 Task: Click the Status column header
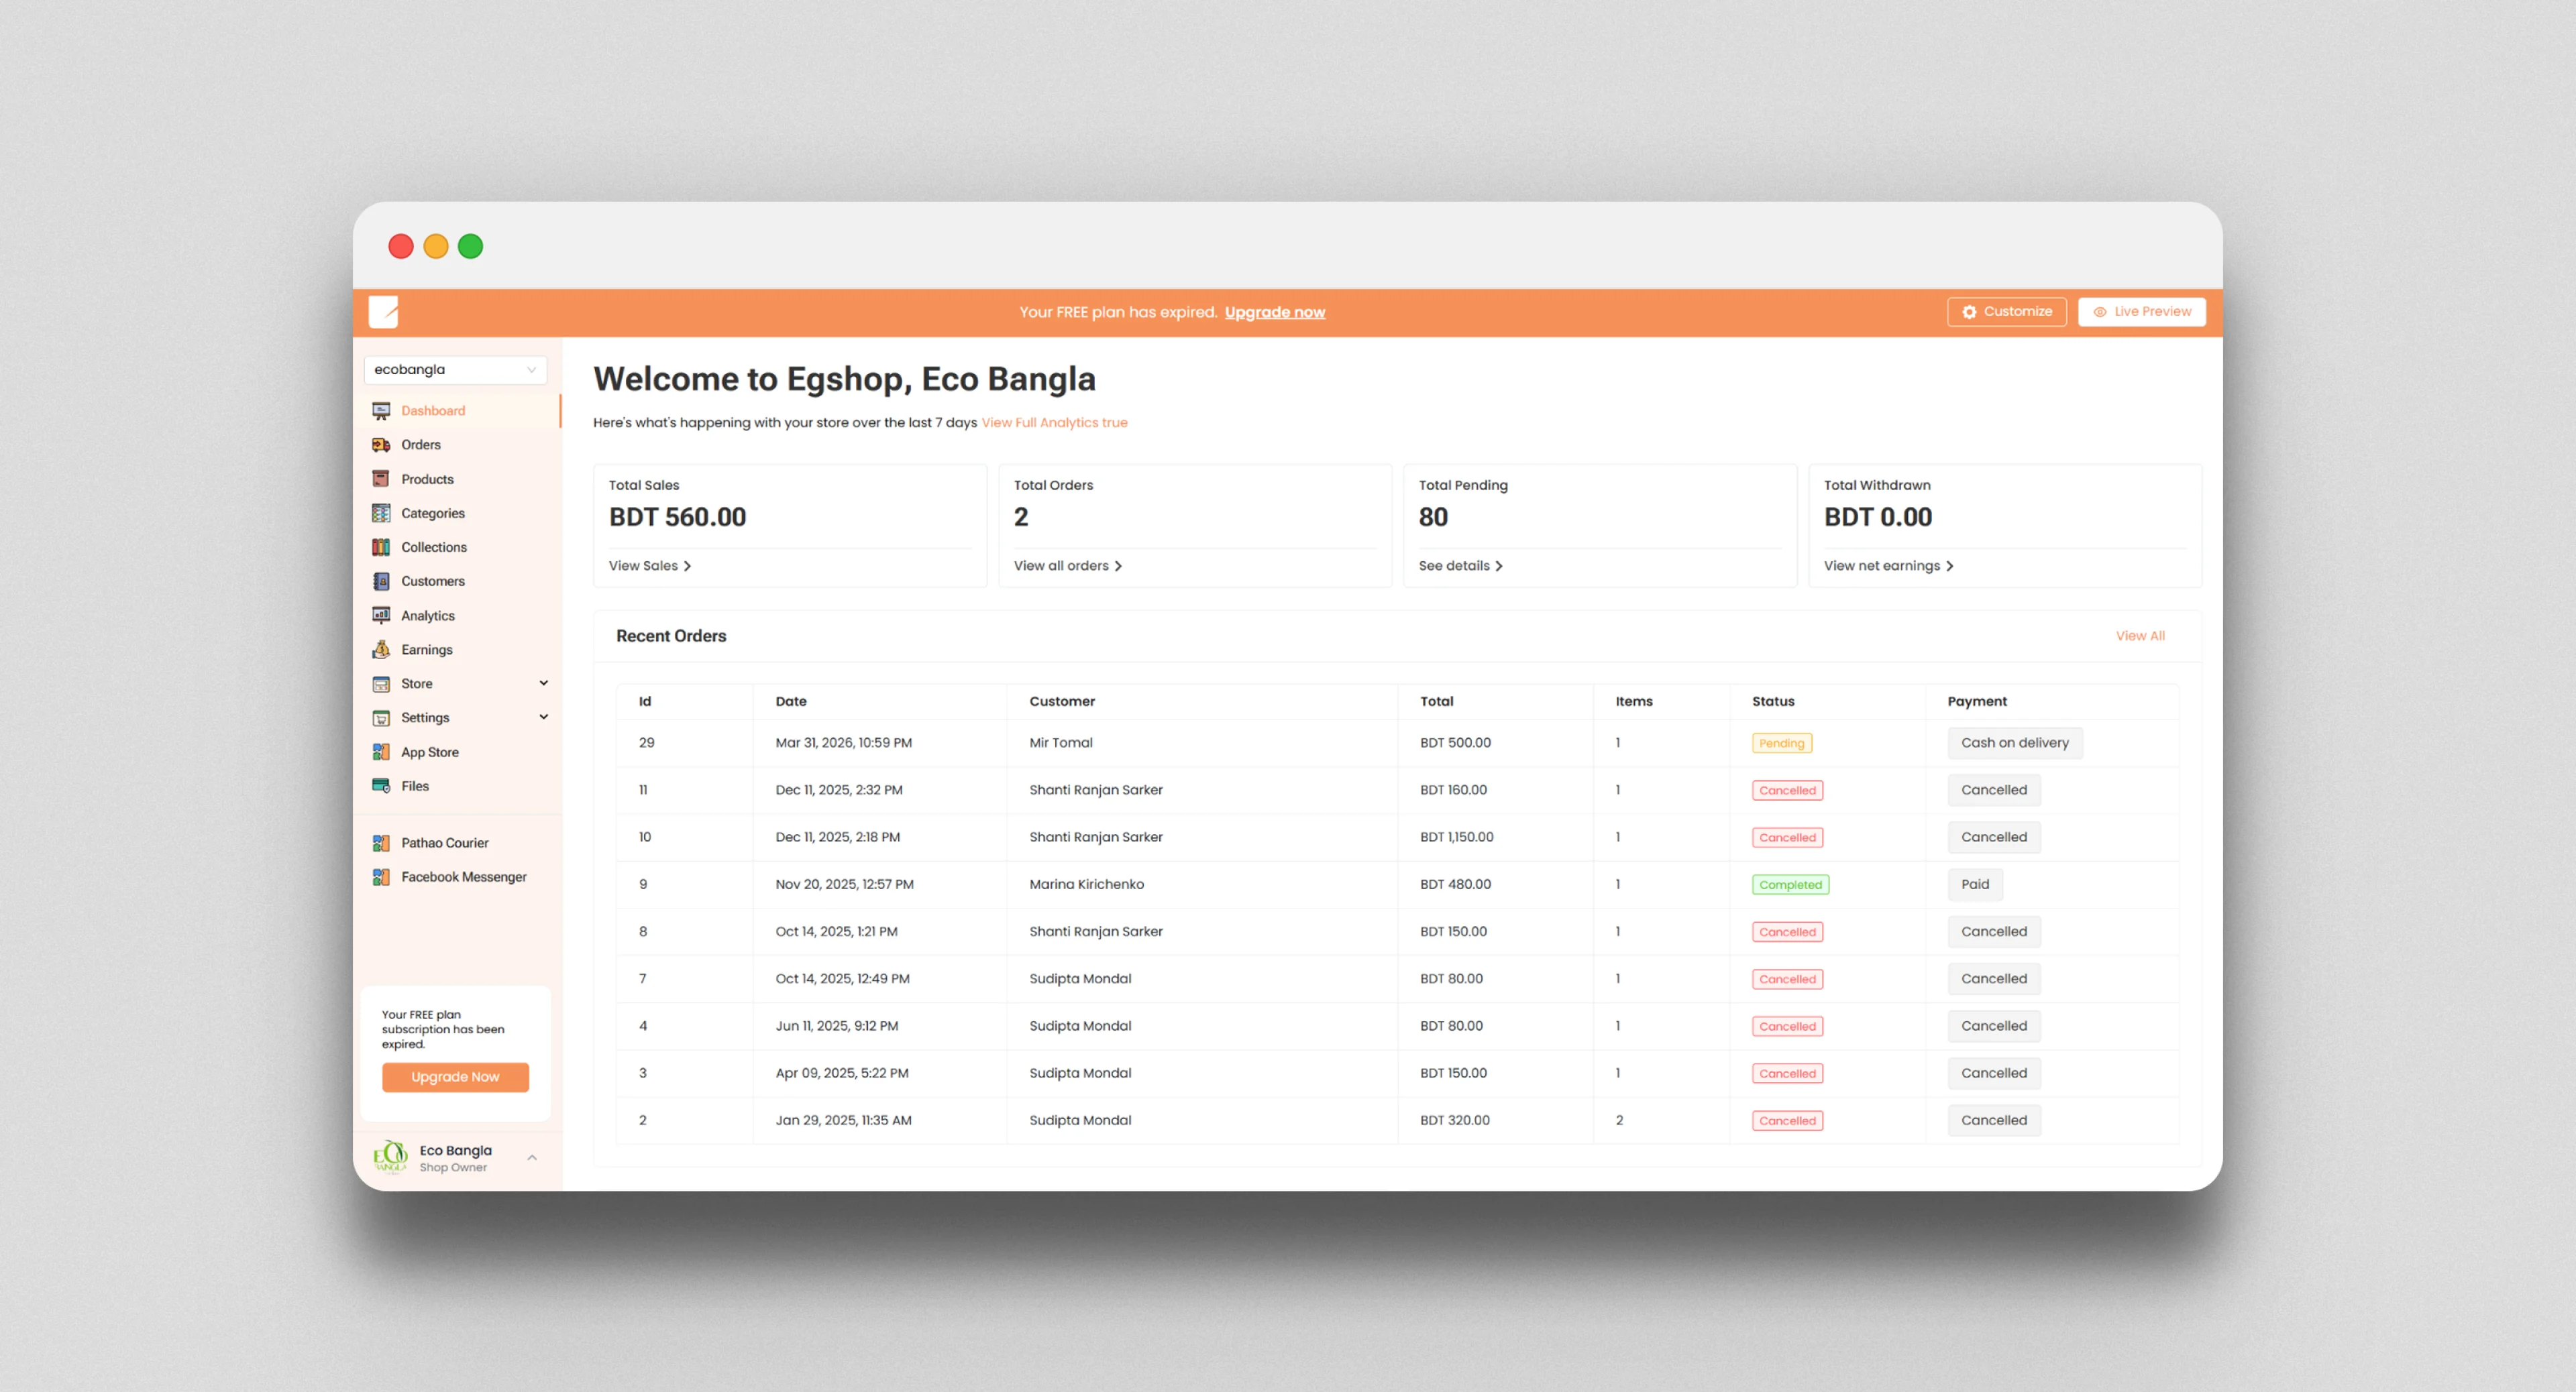coord(1773,701)
